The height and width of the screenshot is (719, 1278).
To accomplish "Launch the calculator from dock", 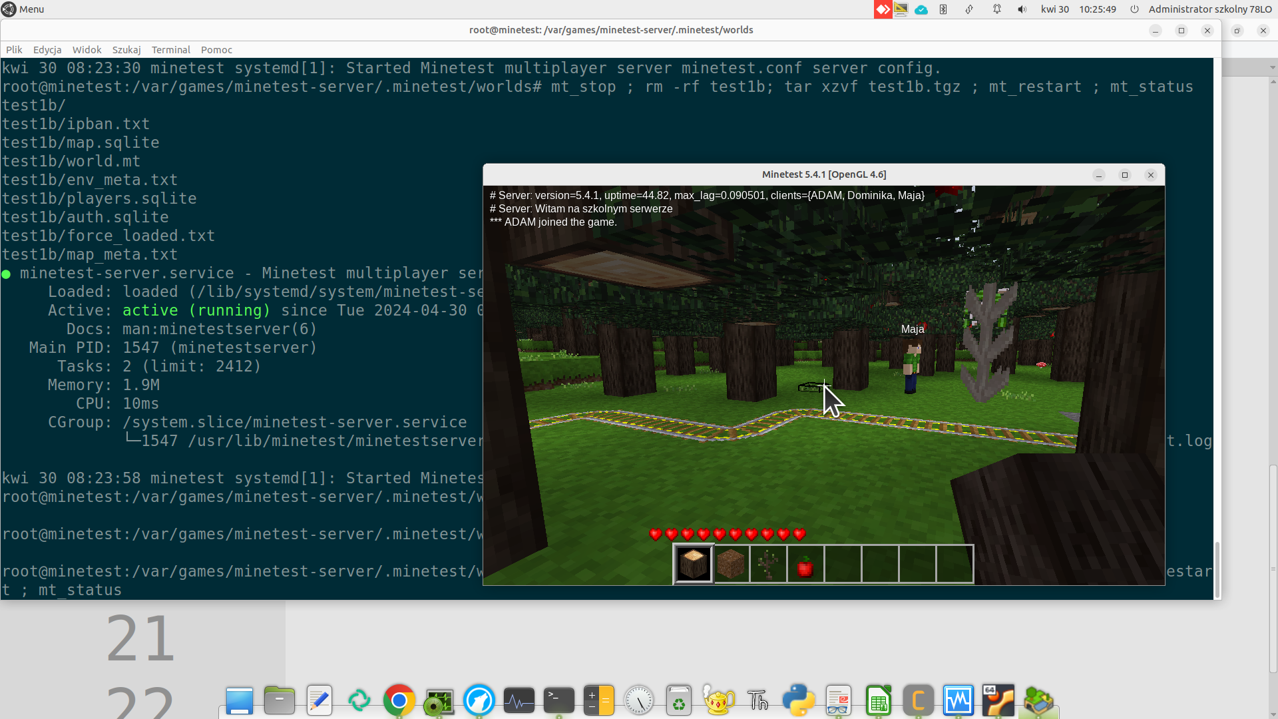I will click(x=599, y=700).
